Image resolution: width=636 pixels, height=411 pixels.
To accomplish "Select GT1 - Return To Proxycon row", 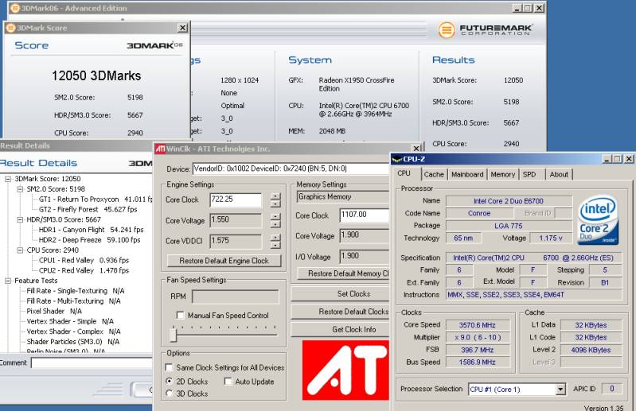I will point(96,200).
